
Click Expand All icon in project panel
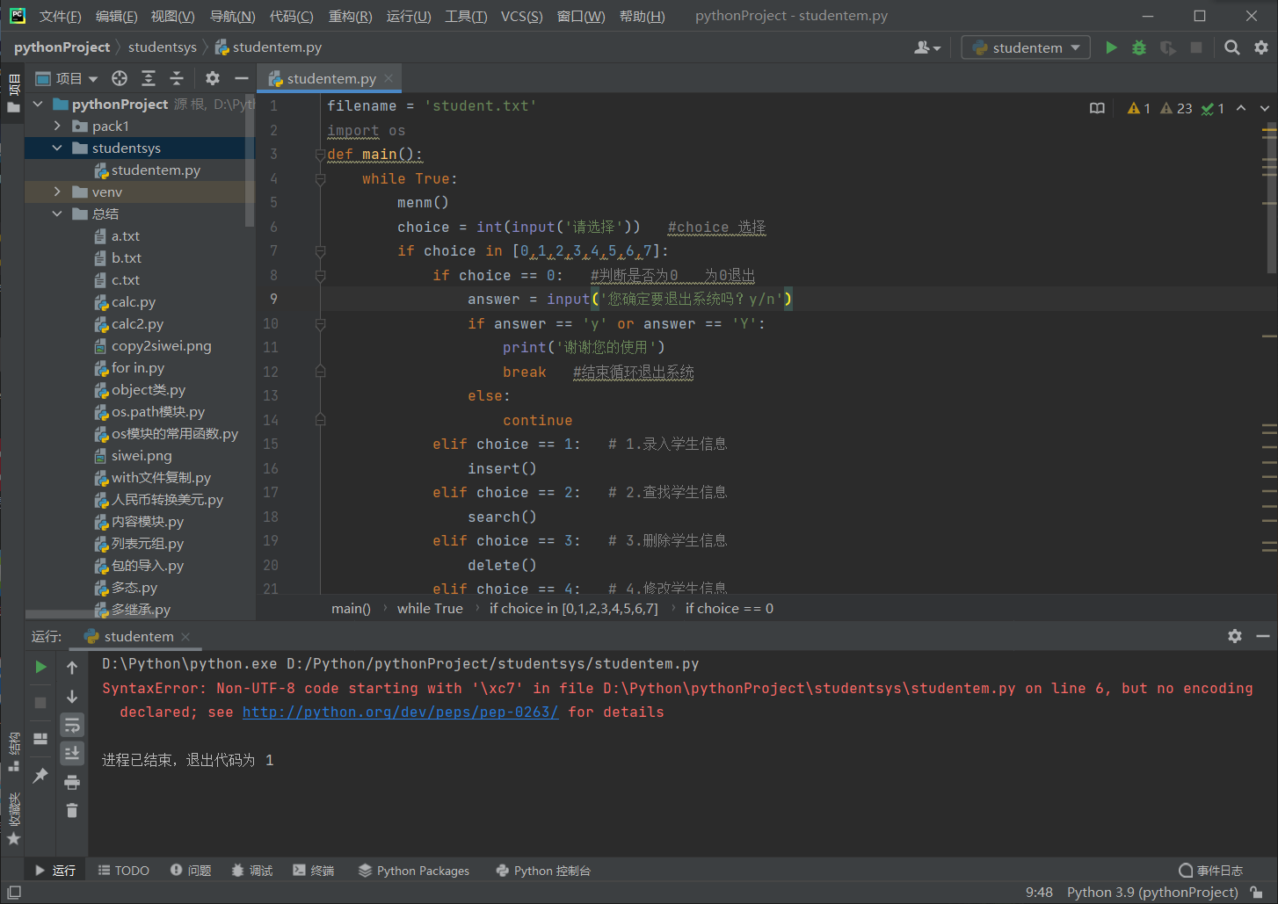[x=149, y=78]
